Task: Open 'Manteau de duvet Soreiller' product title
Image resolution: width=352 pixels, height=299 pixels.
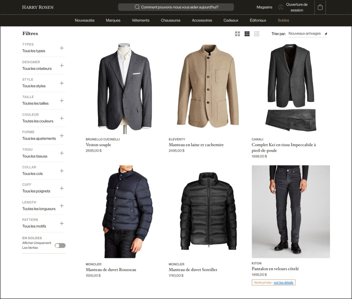Action: (x=193, y=270)
